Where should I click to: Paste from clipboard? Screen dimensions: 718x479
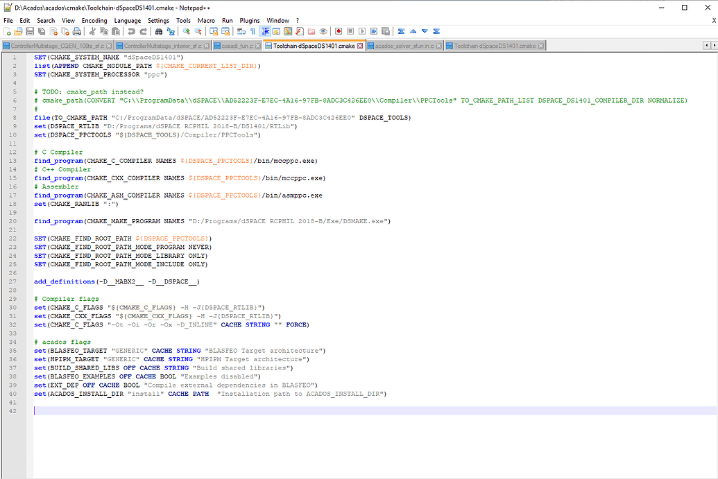pyautogui.click(x=116, y=31)
